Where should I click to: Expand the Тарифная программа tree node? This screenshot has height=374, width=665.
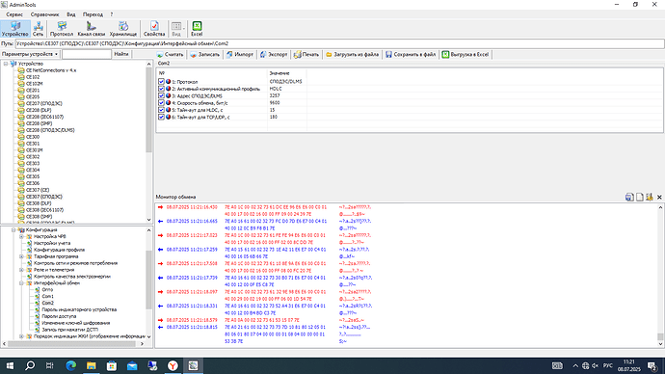pyautogui.click(x=21, y=256)
